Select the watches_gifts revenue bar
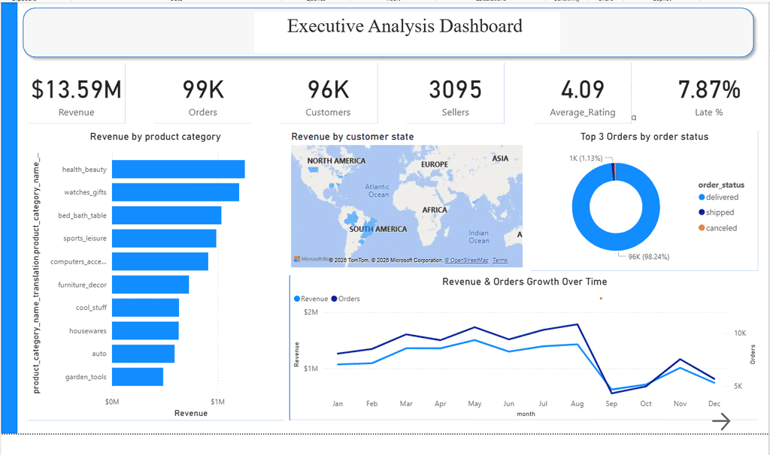Image resolution: width=770 pixels, height=455 pixels. point(175,192)
